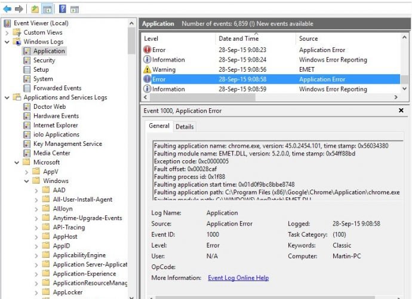Click the Event Viewer (Local) root icon
Screen dimensions: 412x299
(7, 23)
